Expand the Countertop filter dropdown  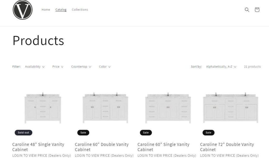coord(81,66)
